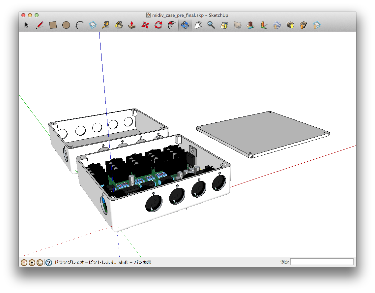Screen dimensions: 375x293
Task: Select the red Move tool
Action: (x=145, y=25)
